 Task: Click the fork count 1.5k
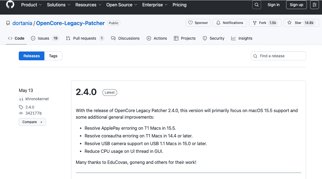pyautogui.click(x=273, y=23)
